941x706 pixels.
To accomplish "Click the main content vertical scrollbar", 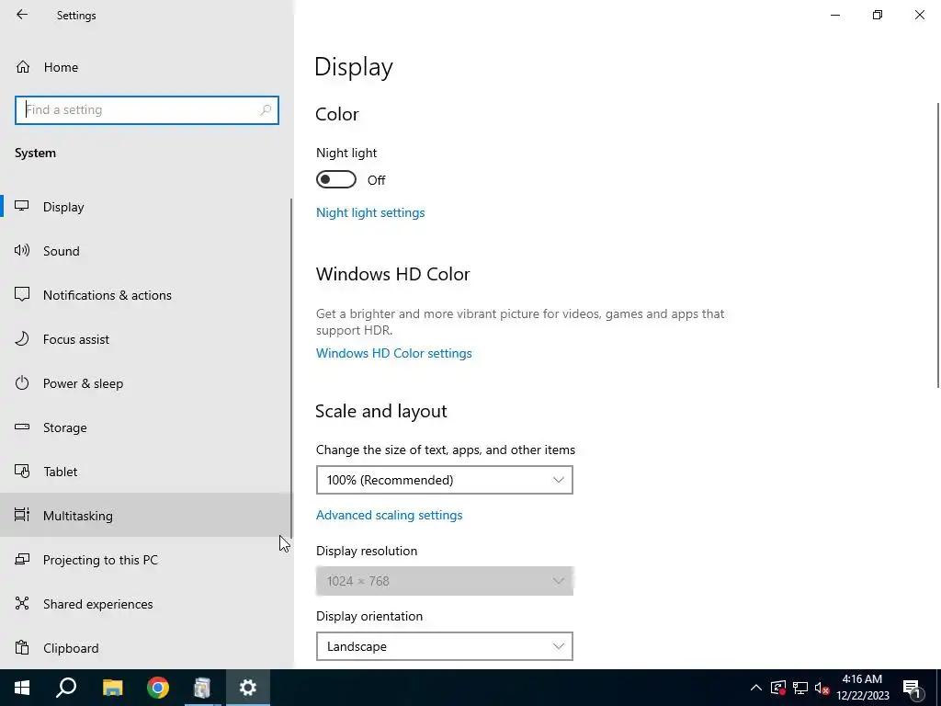I will [x=938, y=245].
